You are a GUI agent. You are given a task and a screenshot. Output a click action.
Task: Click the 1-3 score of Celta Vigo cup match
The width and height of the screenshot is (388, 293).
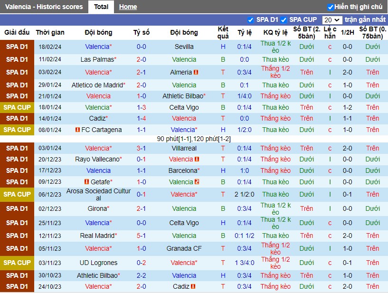click(142, 107)
